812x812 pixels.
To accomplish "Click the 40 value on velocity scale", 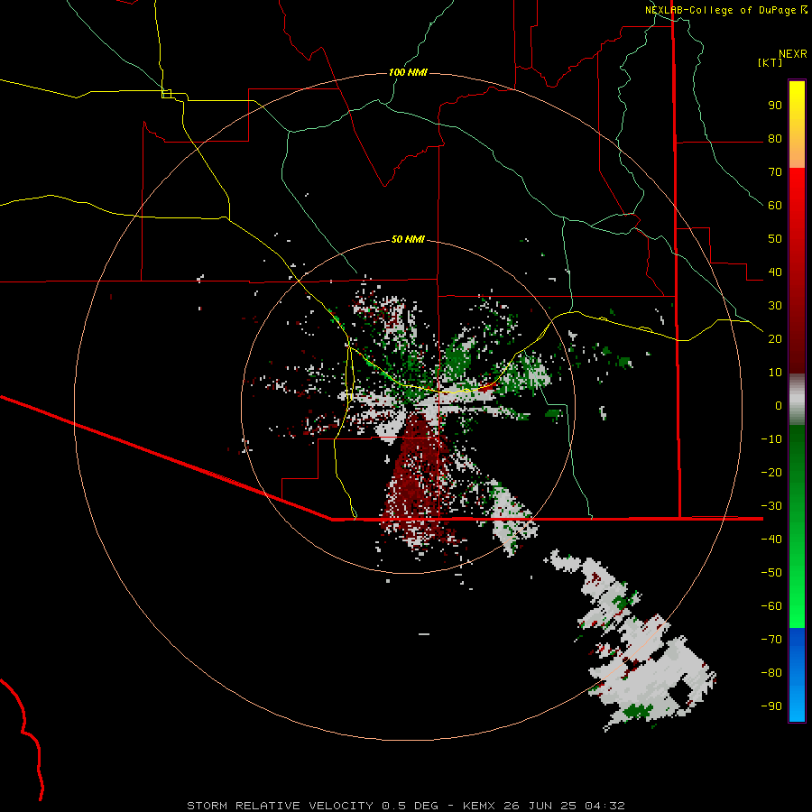I will click(x=775, y=272).
